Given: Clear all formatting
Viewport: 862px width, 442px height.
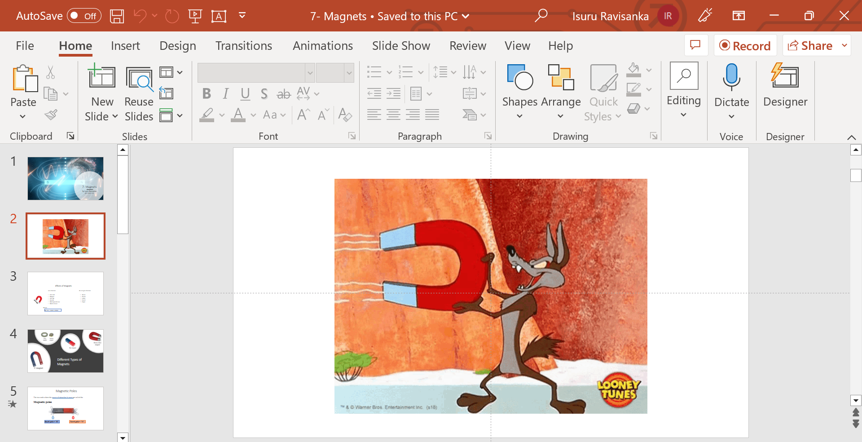Looking at the screenshot, I should point(345,115).
